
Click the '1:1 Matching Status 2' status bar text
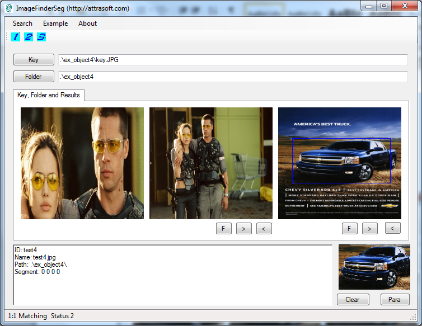point(41,316)
